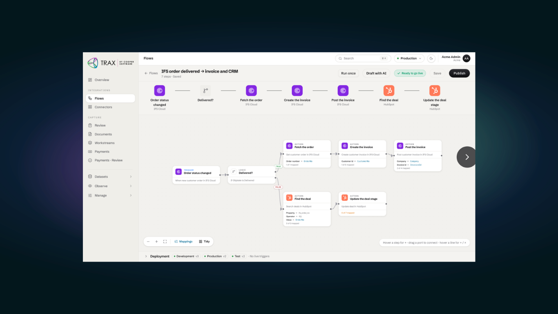The height and width of the screenshot is (314, 558).
Task: Toggle dark mode with moon icon
Action: 431,58
